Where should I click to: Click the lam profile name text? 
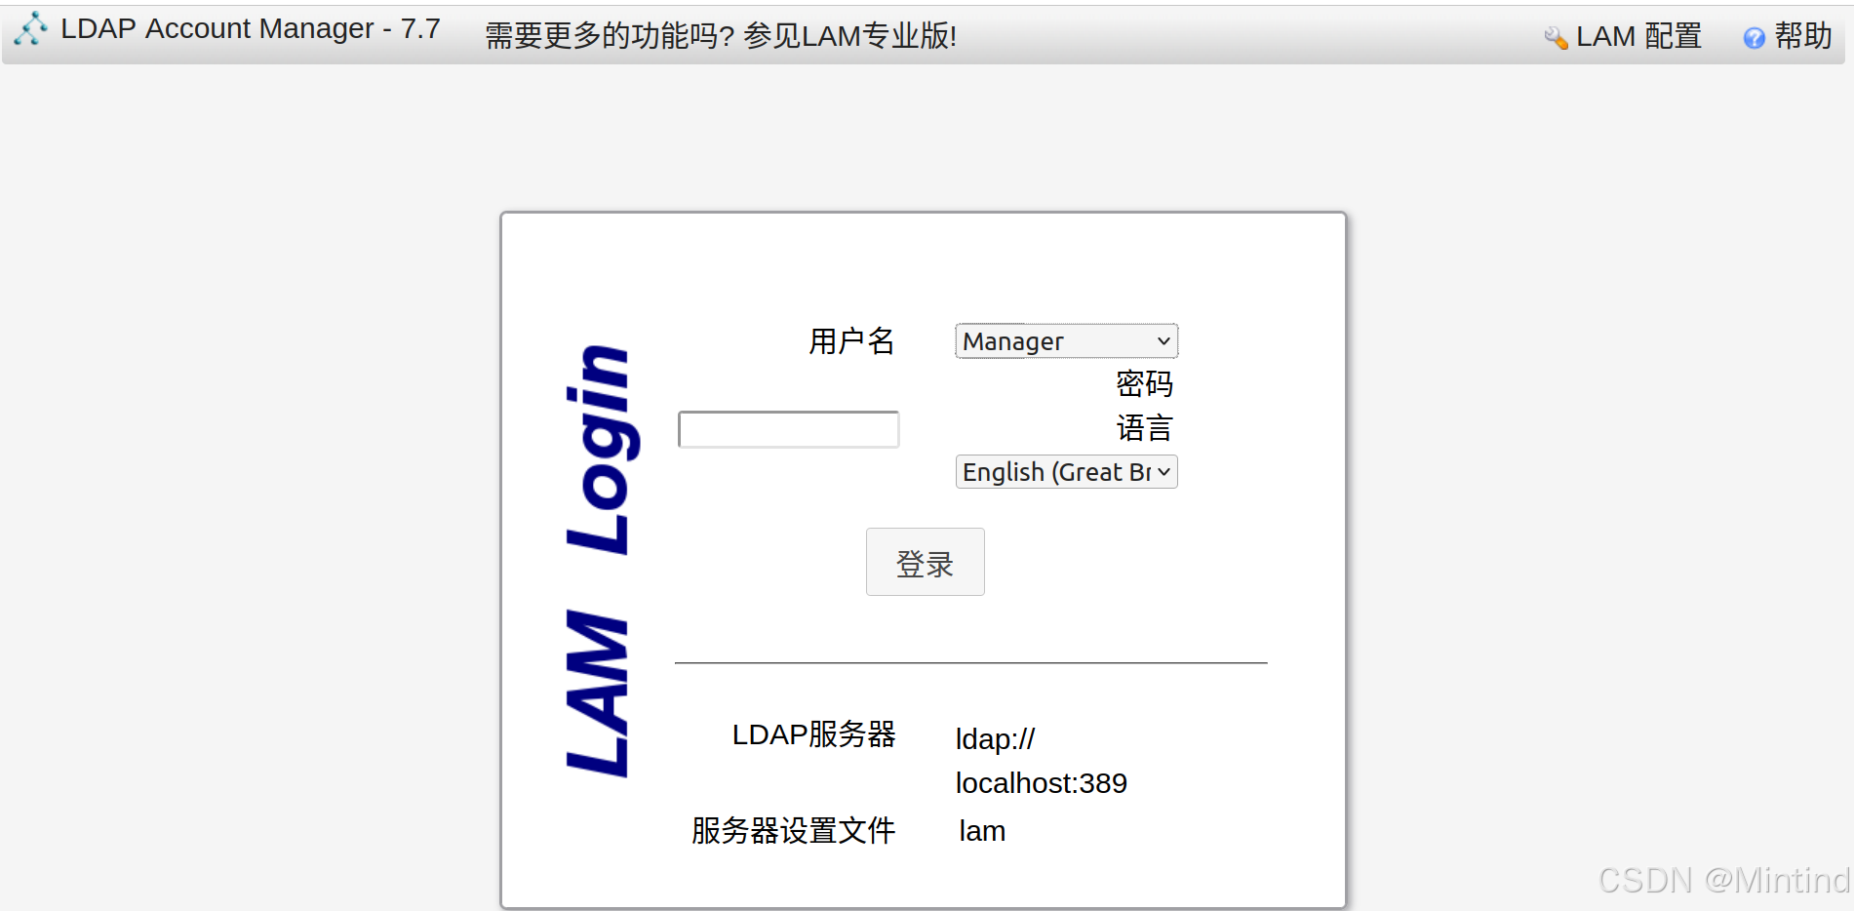pyautogui.click(x=982, y=831)
